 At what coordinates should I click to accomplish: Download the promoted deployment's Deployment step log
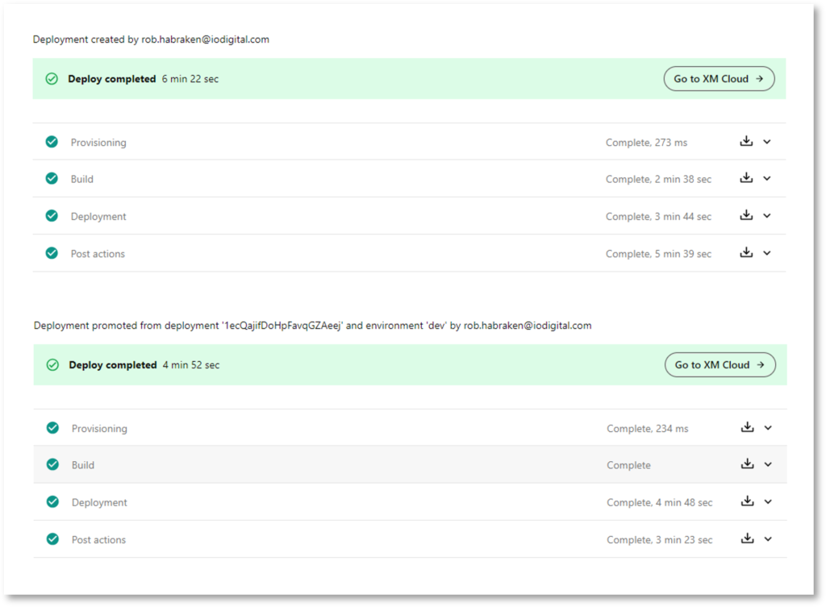click(747, 501)
